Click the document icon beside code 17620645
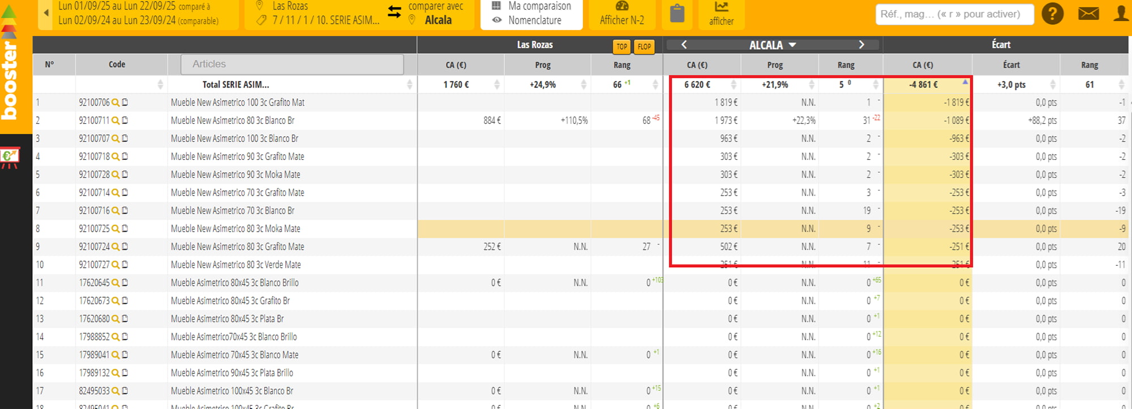 pyautogui.click(x=125, y=282)
